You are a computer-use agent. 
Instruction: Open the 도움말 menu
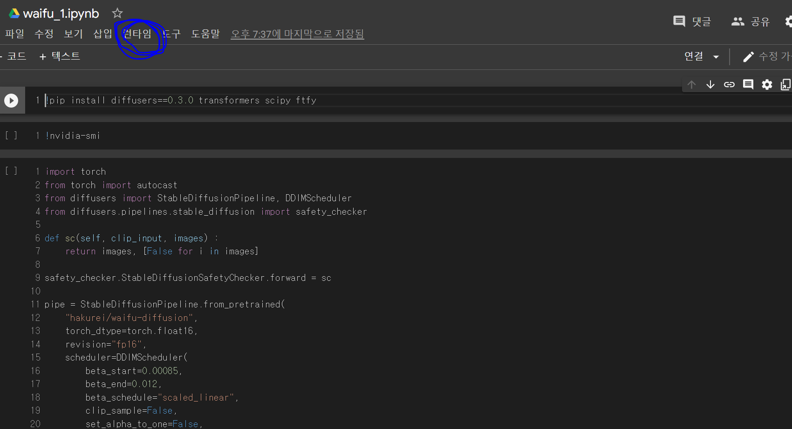click(x=205, y=34)
